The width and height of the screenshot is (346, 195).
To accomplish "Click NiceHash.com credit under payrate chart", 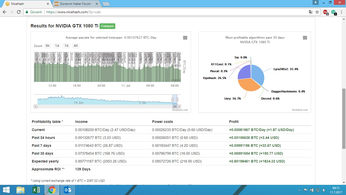I will [x=180, y=110].
